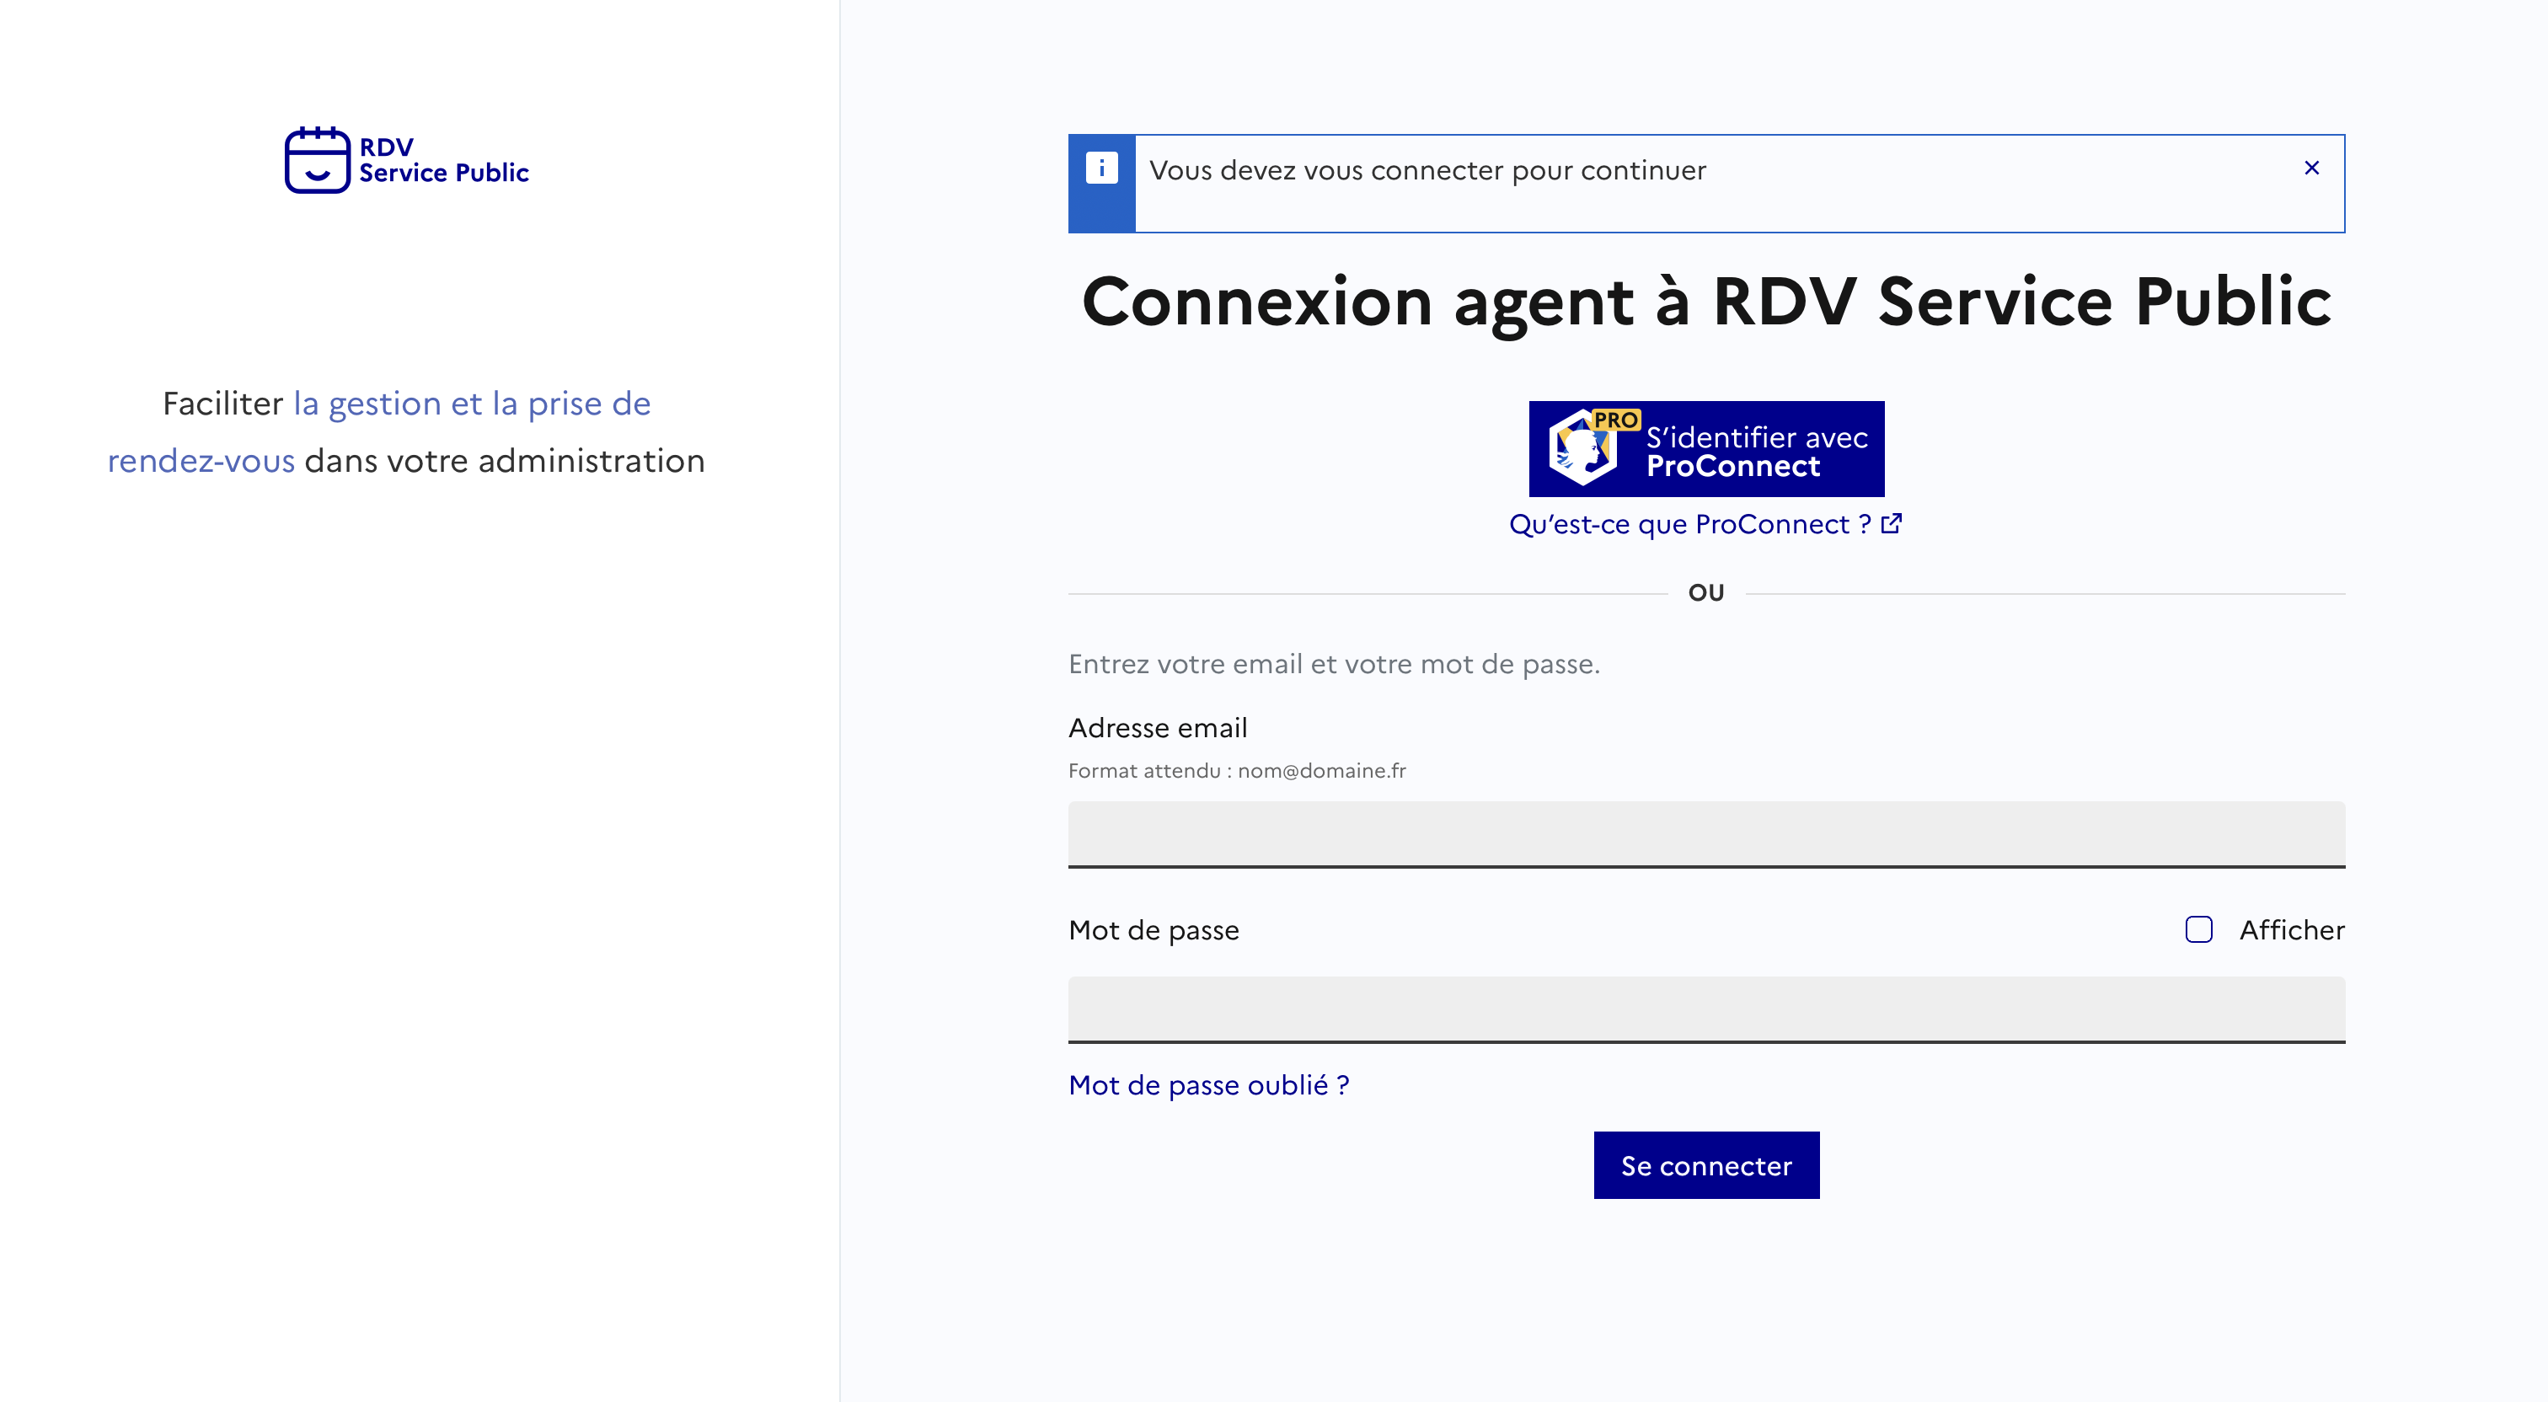The height and width of the screenshot is (1402, 2548).
Task: Click the yellow PRO badge
Action: click(1616, 420)
